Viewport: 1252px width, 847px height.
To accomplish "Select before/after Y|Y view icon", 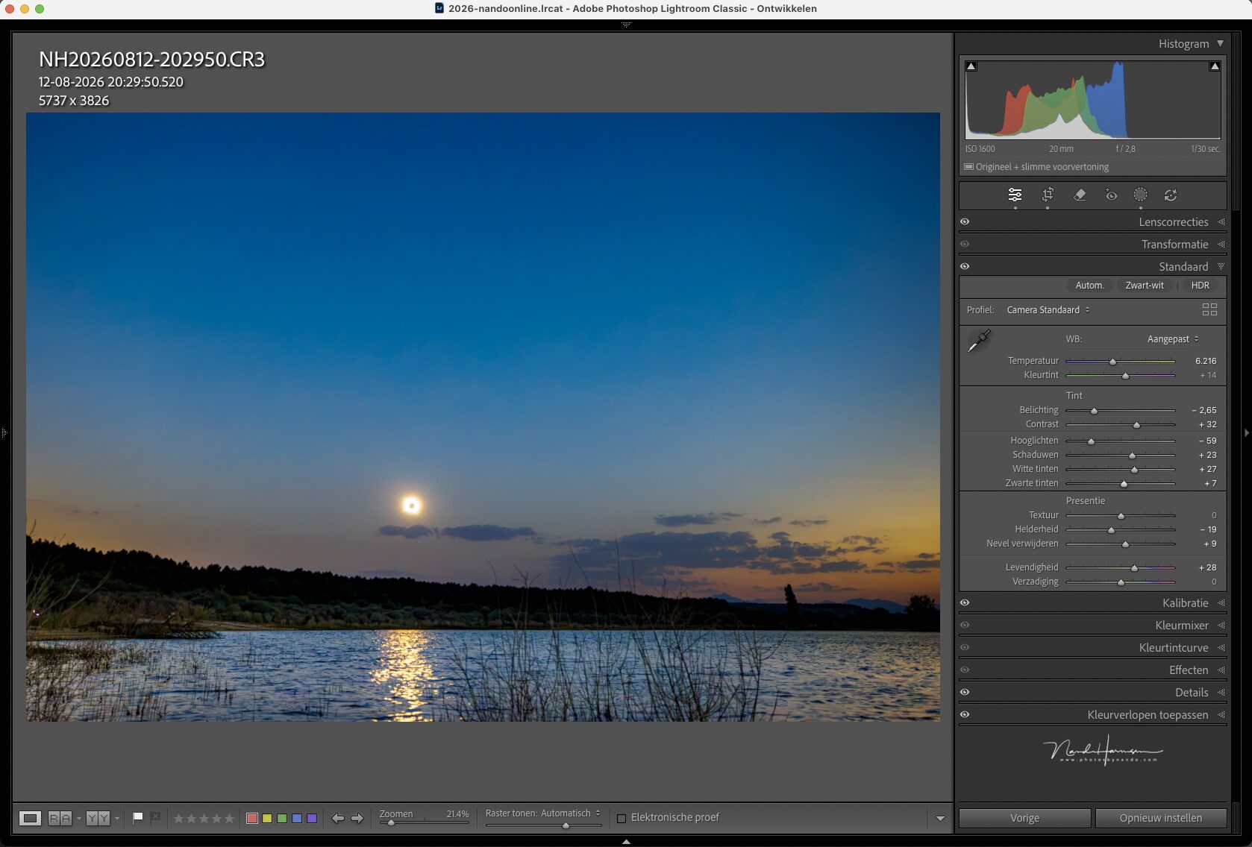I will coord(98,818).
